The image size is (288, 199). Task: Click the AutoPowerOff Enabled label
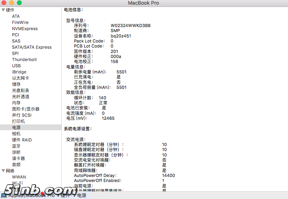[98, 180]
